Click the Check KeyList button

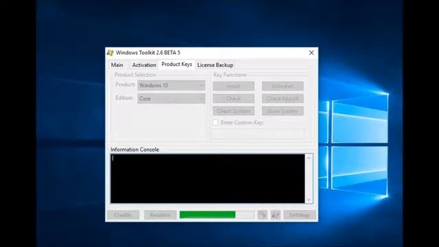283,99
